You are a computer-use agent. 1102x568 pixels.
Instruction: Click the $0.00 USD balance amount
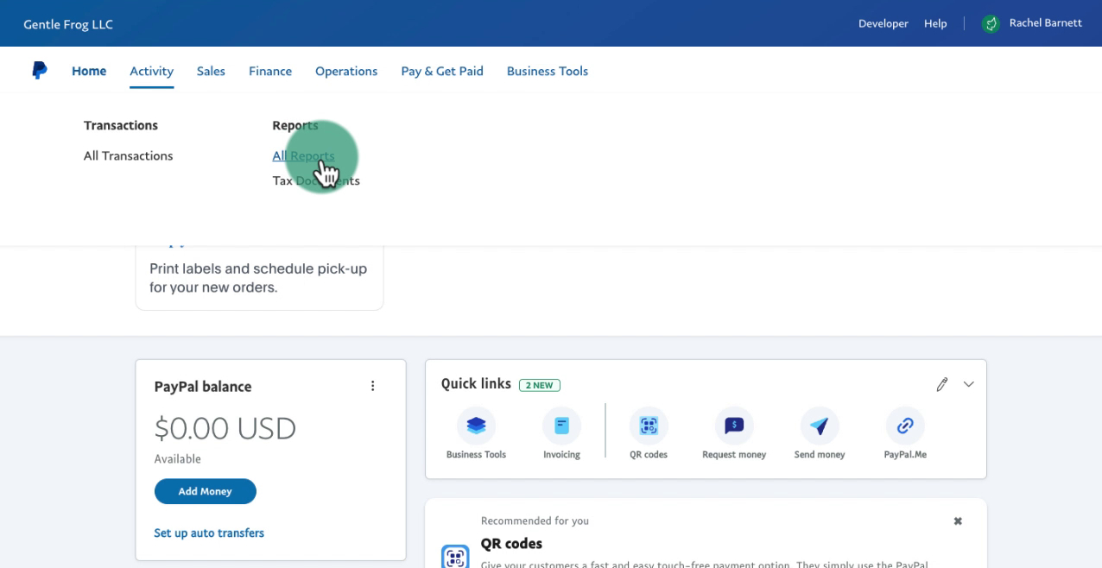(x=225, y=428)
